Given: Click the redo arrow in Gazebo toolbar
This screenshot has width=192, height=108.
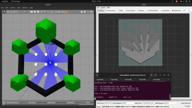Looking at the screenshot, I should (25, 12).
